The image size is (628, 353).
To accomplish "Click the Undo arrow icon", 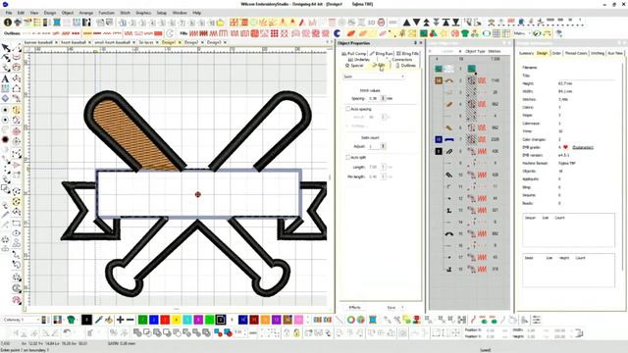I will coord(68,332).
